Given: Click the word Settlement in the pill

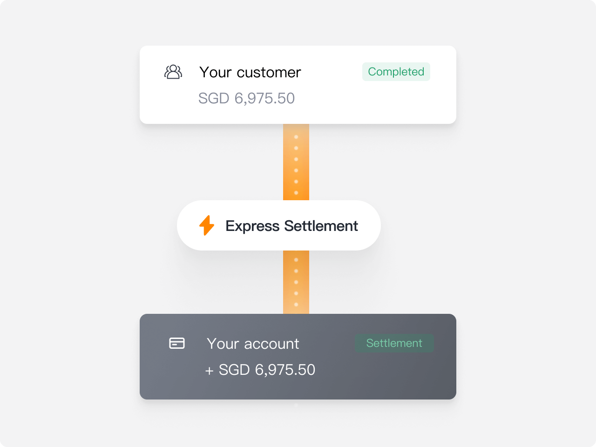Looking at the screenshot, I should point(321,226).
